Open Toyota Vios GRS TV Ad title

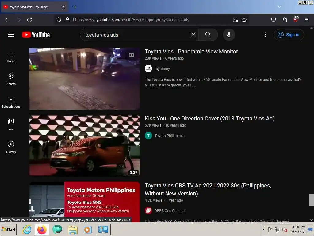pyautogui.click(x=208, y=189)
